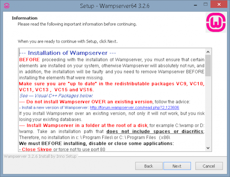Click the 'See — Visual C++ Packages below' text
Screen dimensions: 230x177
pyautogui.click(x=56, y=96)
